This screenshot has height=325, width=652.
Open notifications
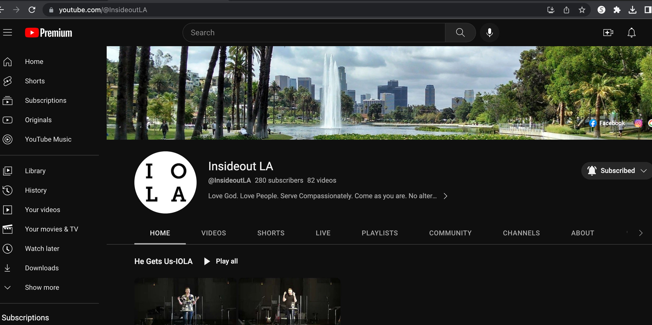coord(631,32)
